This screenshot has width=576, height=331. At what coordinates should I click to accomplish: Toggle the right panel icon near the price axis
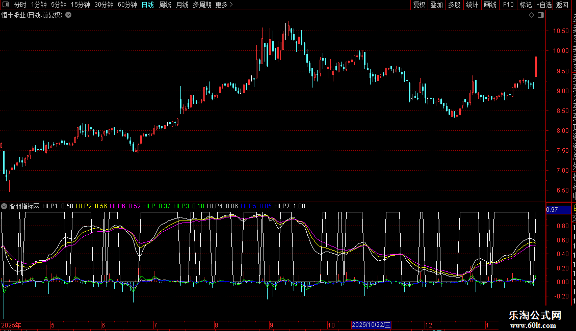[x=540, y=15]
